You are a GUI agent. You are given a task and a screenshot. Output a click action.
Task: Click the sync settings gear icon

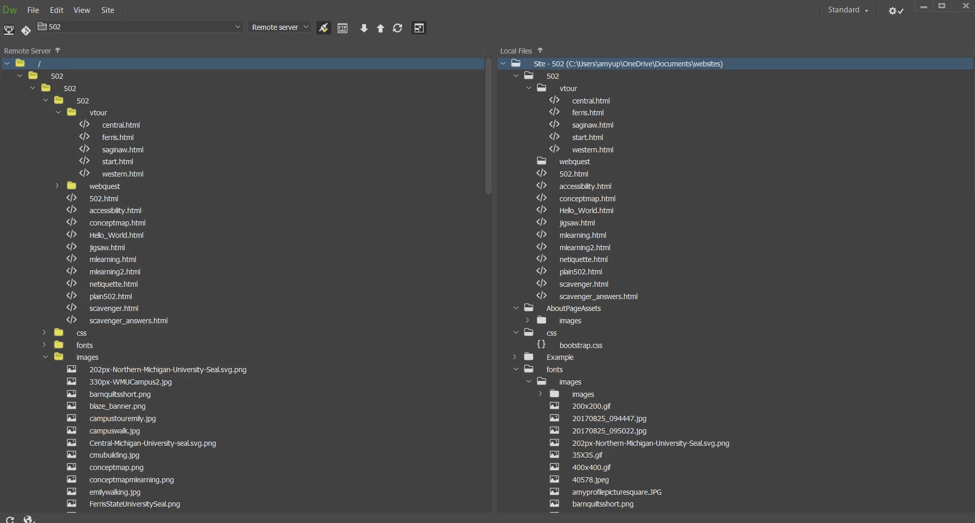pos(896,11)
